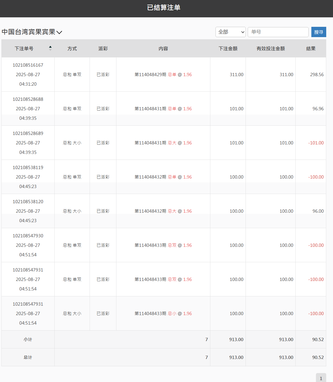Open the 全部 filter dropdown

coord(230,32)
